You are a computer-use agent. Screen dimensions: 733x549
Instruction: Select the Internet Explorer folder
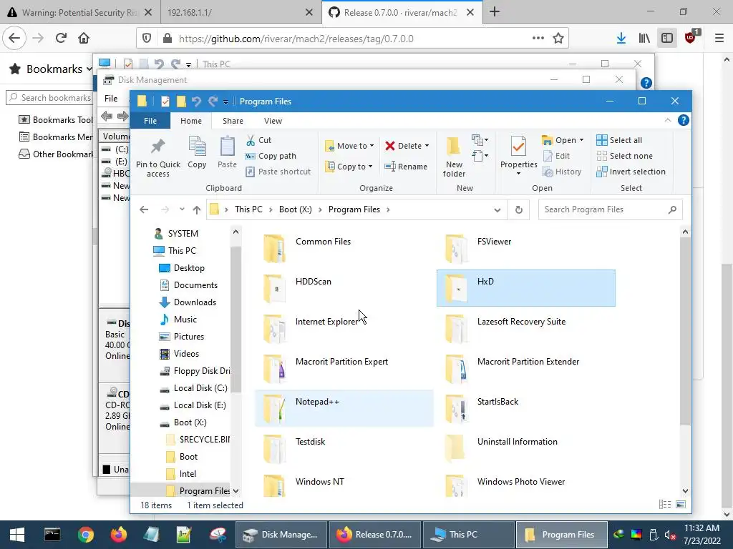click(x=344, y=328)
